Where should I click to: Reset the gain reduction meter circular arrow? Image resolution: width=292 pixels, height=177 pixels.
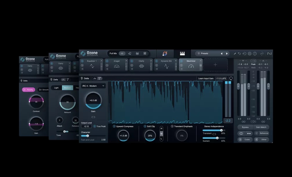coord(231,78)
